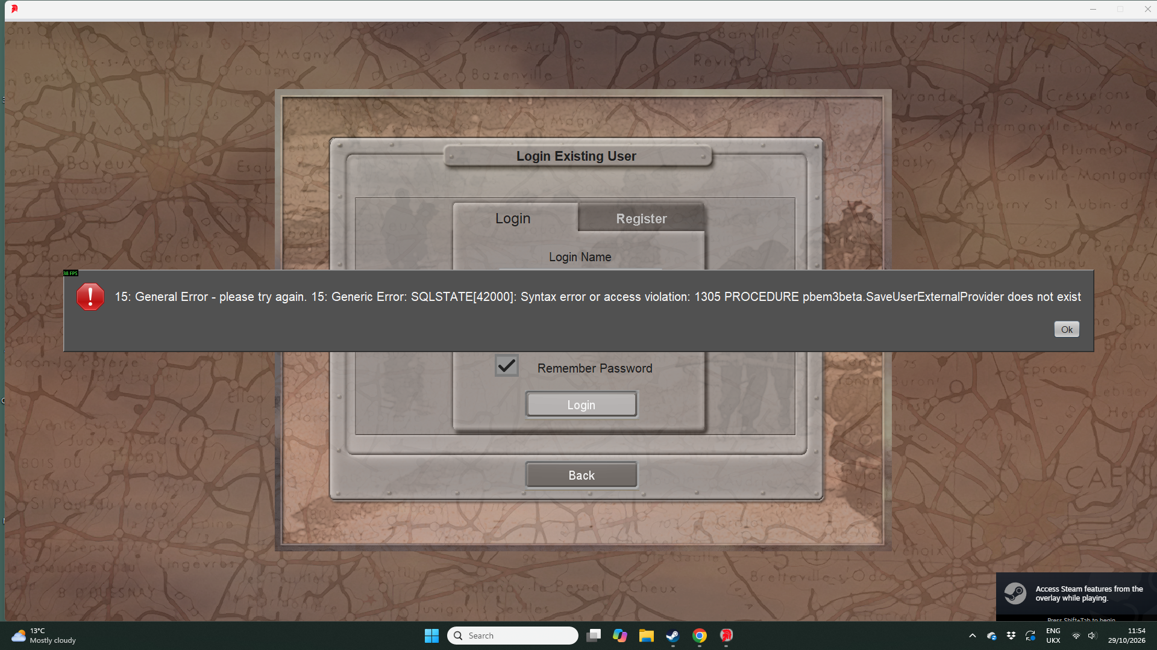Dismiss the error dialog with Ok
Screen dimensions: 1157x650
[x=1067, y=329]
